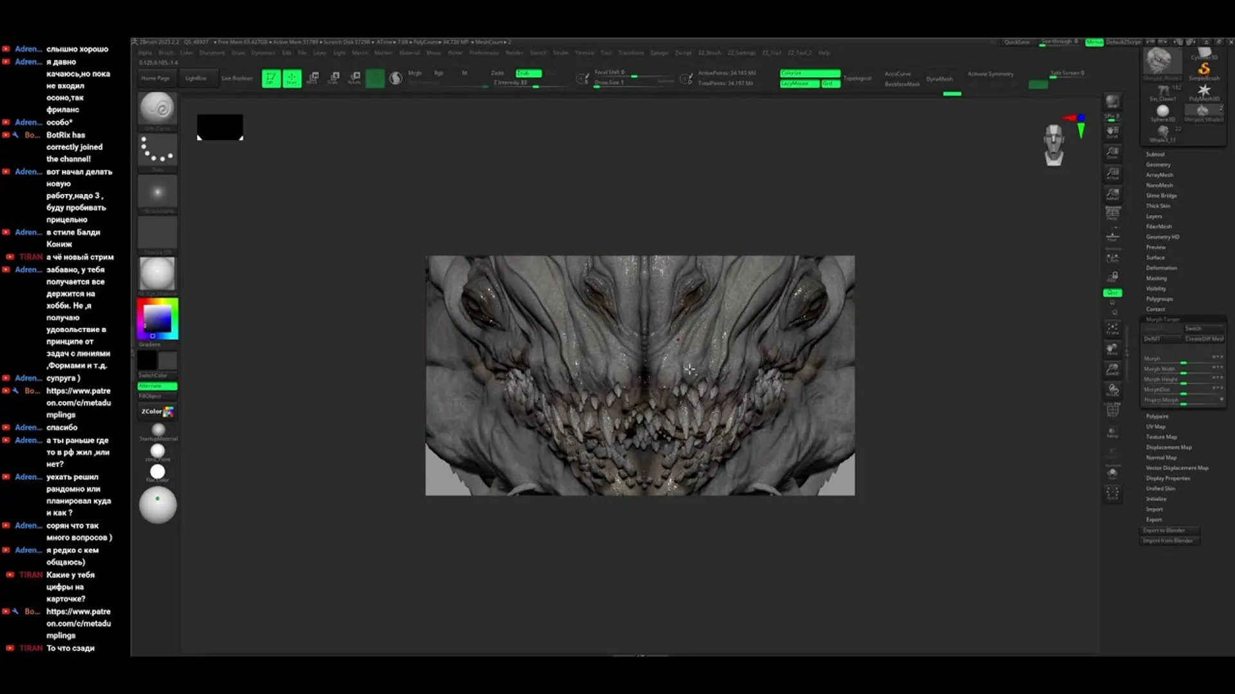Select the SimpleBrush tool thumbnail
Screen dimensions: 1235x694
(x=1204, y=70)
